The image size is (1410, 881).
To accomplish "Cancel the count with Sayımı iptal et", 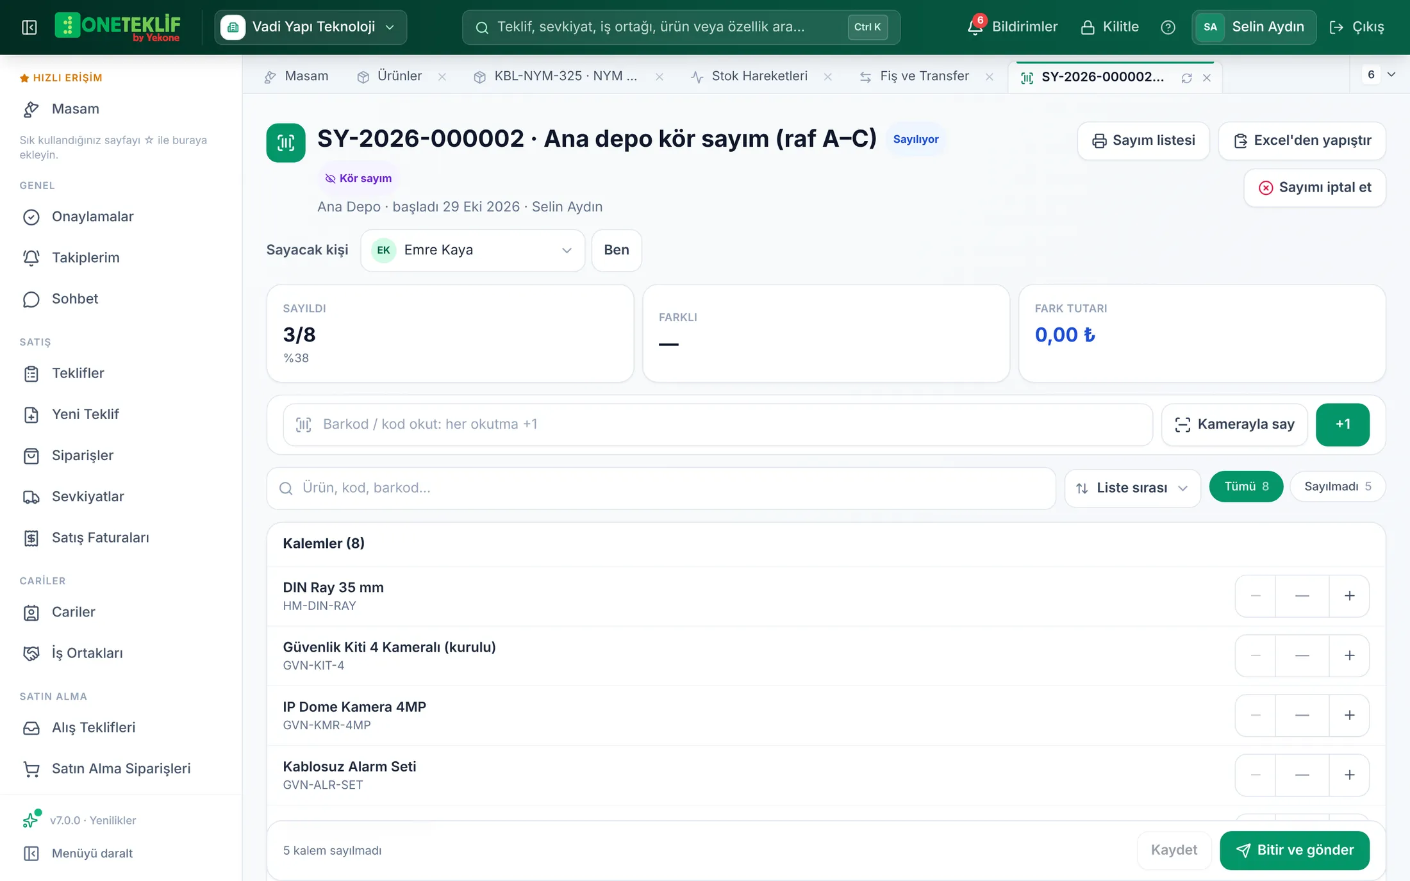I will (1315, 188).
